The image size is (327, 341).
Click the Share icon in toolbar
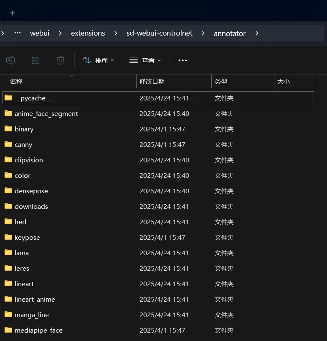coord(35,60)
